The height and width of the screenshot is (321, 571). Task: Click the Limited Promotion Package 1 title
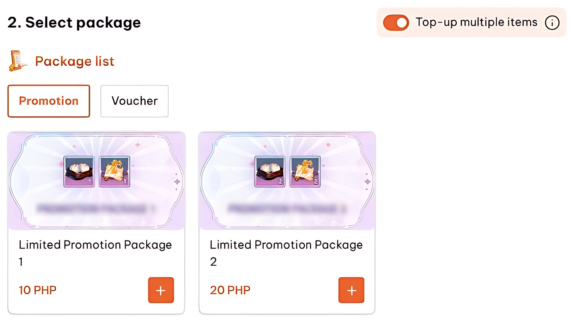95,245
